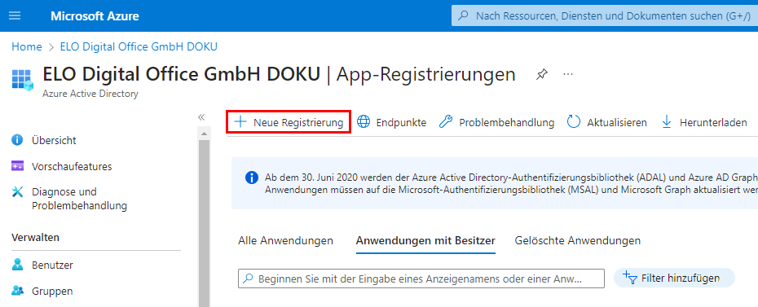The height and width of the screenshot is (307, 758).
Task: Click the blue info icon in the banner
Action: coord(251,178)
